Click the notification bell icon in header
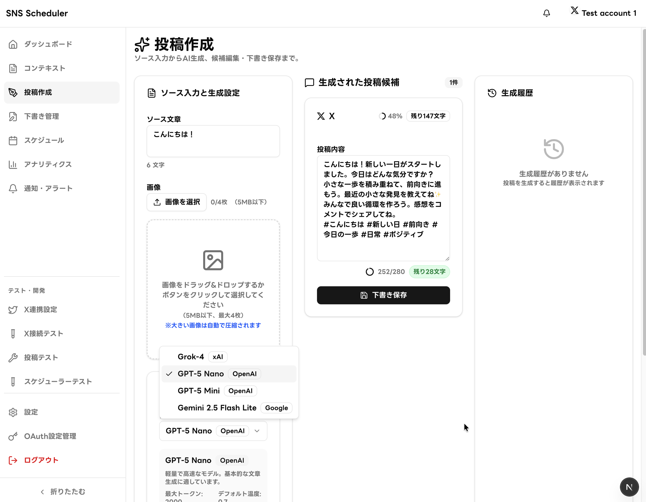 pos(546,13)
